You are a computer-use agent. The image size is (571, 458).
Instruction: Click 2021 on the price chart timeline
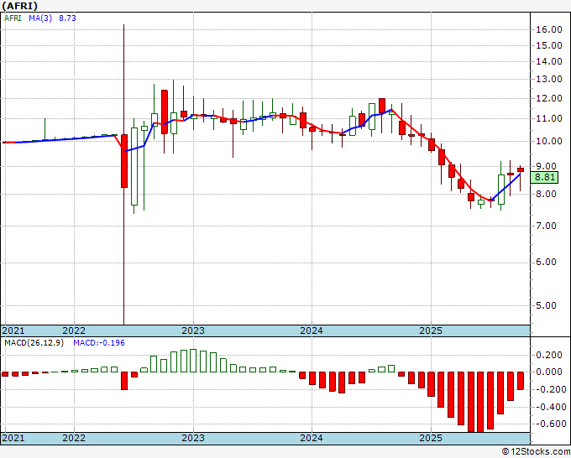(x=13, y=330)
